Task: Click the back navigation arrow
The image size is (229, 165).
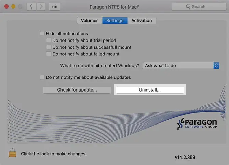Action: click(31, 6)
